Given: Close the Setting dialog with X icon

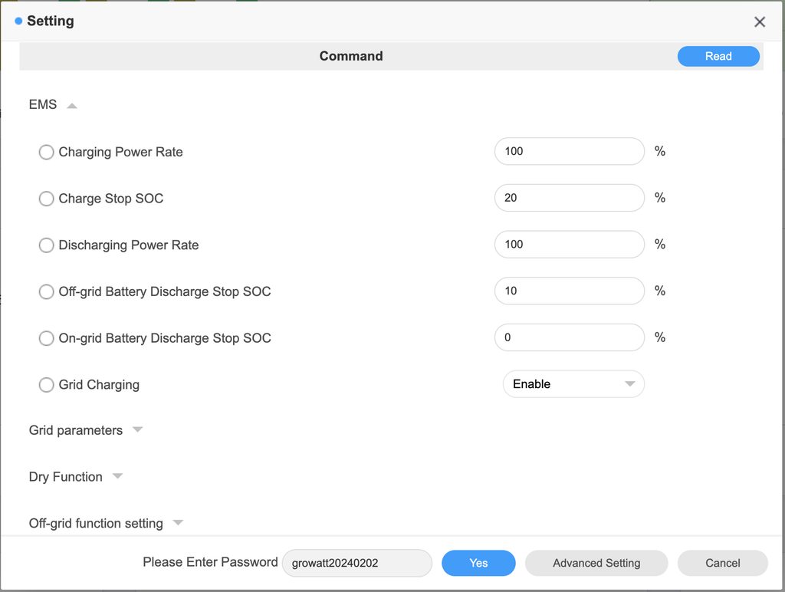Looking at the screenshot, I should [759, 22].
